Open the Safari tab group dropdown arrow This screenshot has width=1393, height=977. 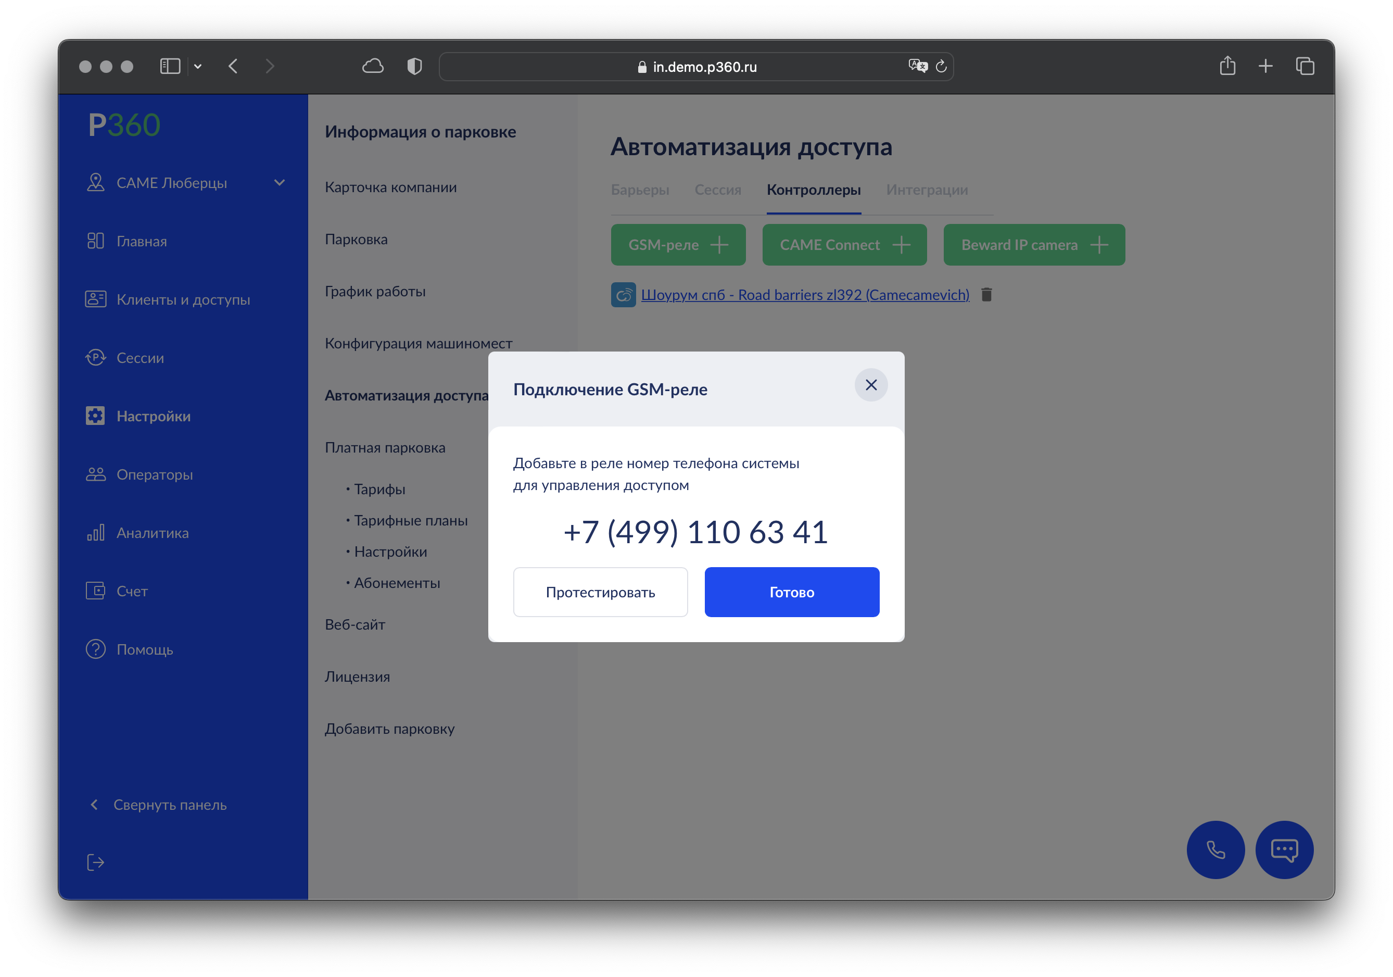(198, 67)
